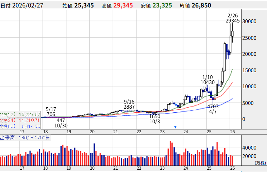Click the blue triangle marker on time axis
Screen dimensions: 267x172
[175, 127]
